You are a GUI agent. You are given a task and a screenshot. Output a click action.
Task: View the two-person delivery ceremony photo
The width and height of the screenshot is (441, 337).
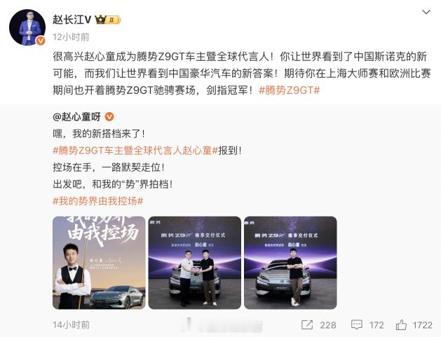tap(195, 263)
